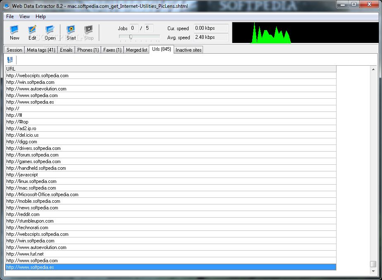Switch to the Phones (1) tab
The height and width of the screenshot is (280, 382).
(88, 50)
